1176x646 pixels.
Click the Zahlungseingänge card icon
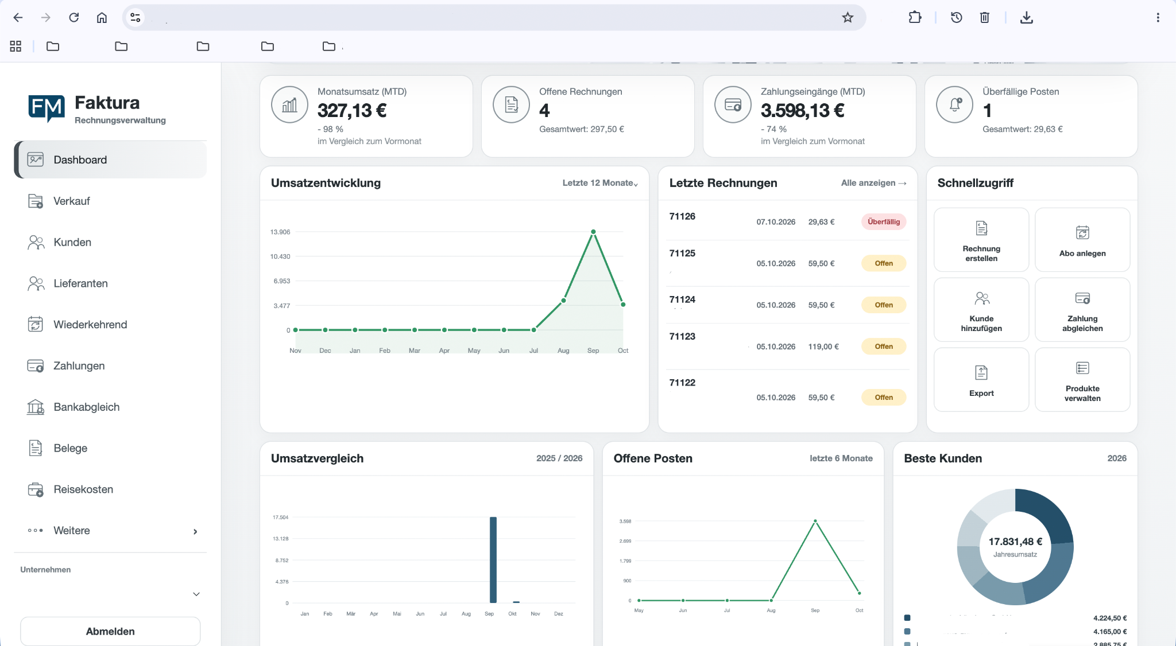(733, 104)
